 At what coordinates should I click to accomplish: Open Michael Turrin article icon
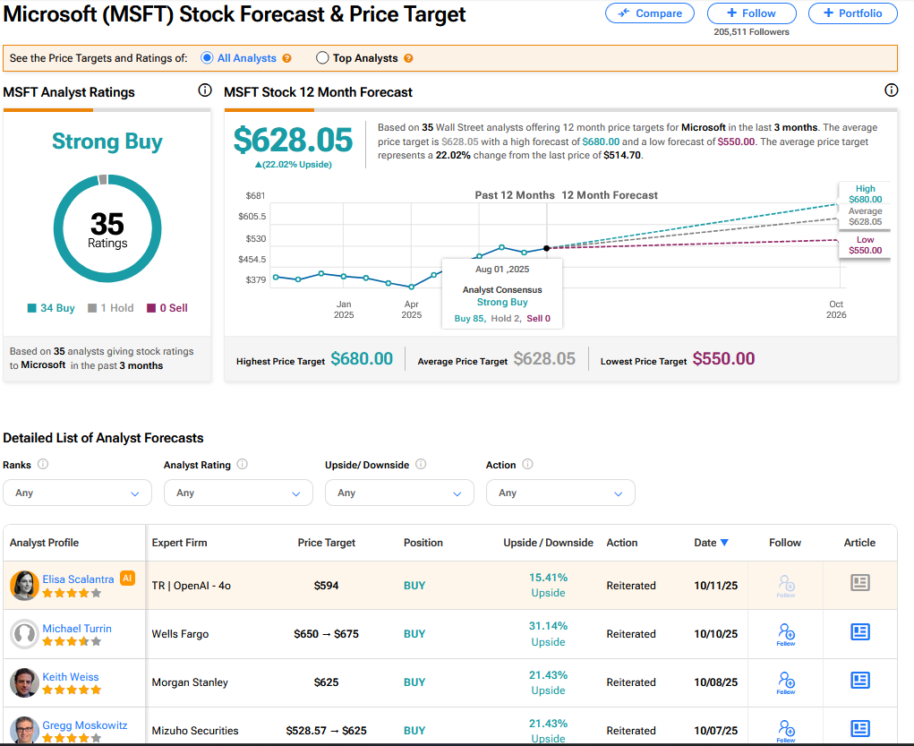[x=859, y=632]
